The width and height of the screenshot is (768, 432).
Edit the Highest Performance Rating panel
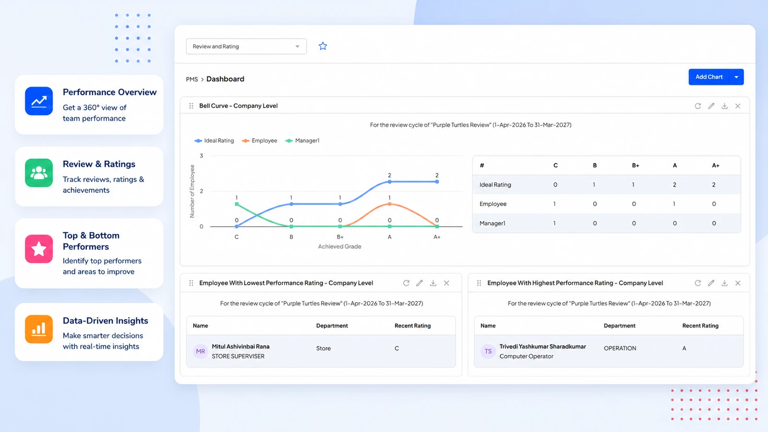coord(711,283)
